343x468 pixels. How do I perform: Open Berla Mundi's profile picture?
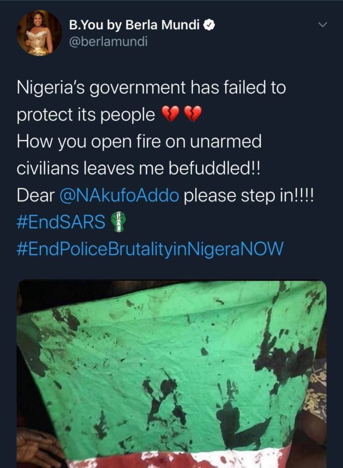39,33
